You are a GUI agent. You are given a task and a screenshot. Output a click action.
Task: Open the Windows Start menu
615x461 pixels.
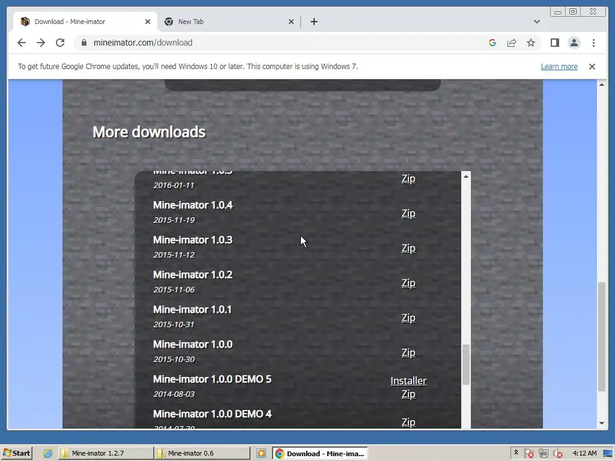[x=16, y=453]
